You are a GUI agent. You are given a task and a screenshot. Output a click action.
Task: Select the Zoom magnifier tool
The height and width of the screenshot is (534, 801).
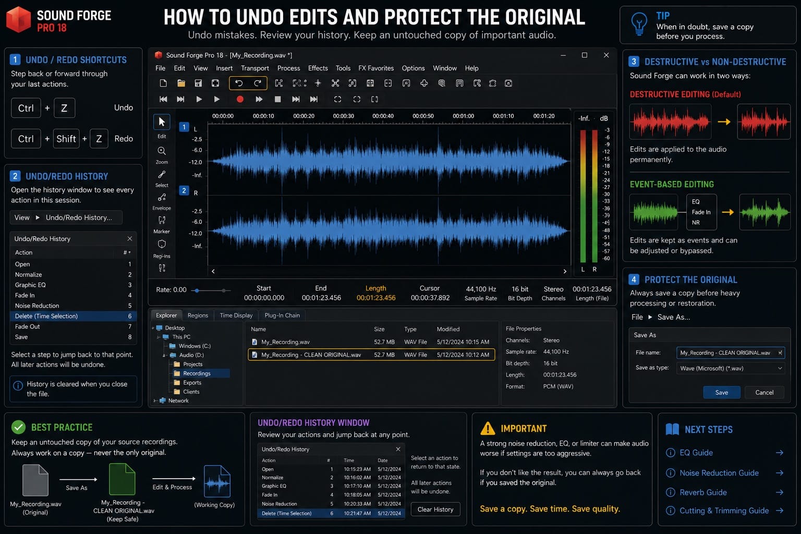tap(162, 151)
